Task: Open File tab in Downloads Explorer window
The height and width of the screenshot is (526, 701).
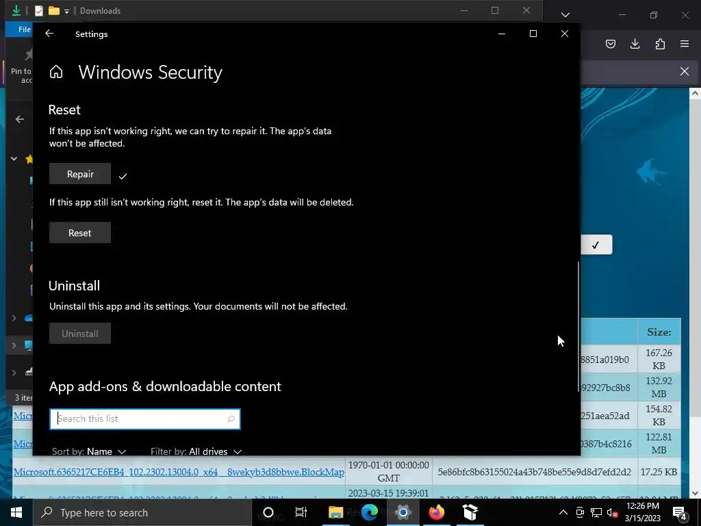Action: tap(24, 29)
